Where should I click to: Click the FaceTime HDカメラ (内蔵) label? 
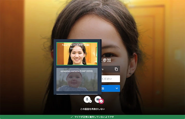[77, 45]
